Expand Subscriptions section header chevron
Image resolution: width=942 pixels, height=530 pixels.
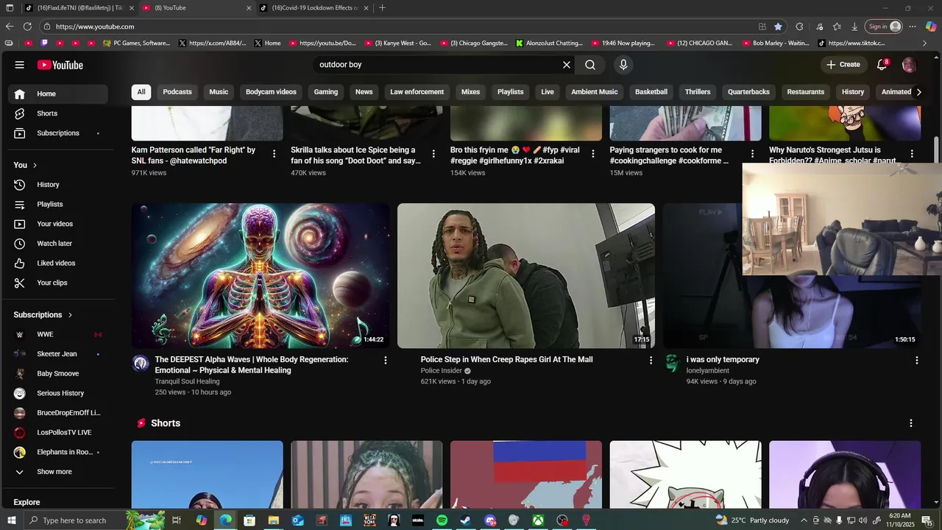[71, 315]
